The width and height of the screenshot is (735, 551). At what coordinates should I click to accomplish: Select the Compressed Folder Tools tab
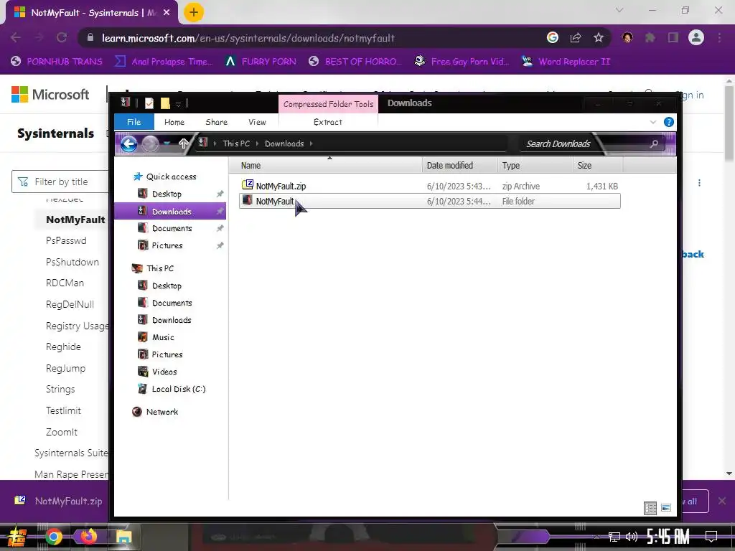click(328, 104)
